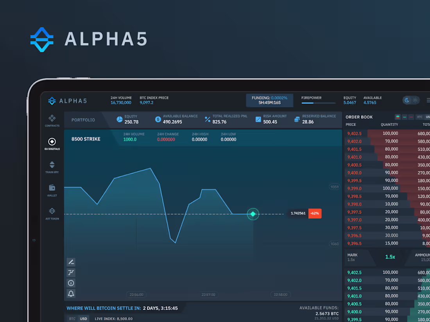The height and width of the screenshot is (322, 430).
Task: Click the Total Realized PNL percent icon
Action: pyautogui.click(x=208, y=119)
